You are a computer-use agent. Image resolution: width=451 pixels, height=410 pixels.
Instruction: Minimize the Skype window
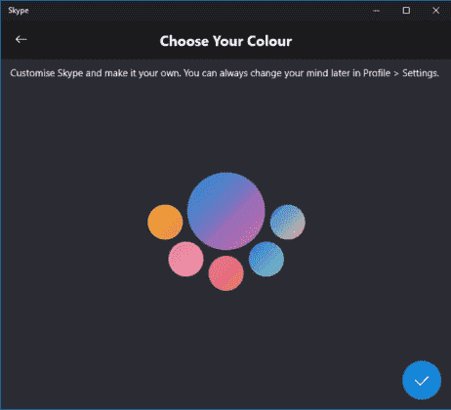click(377, 11)
